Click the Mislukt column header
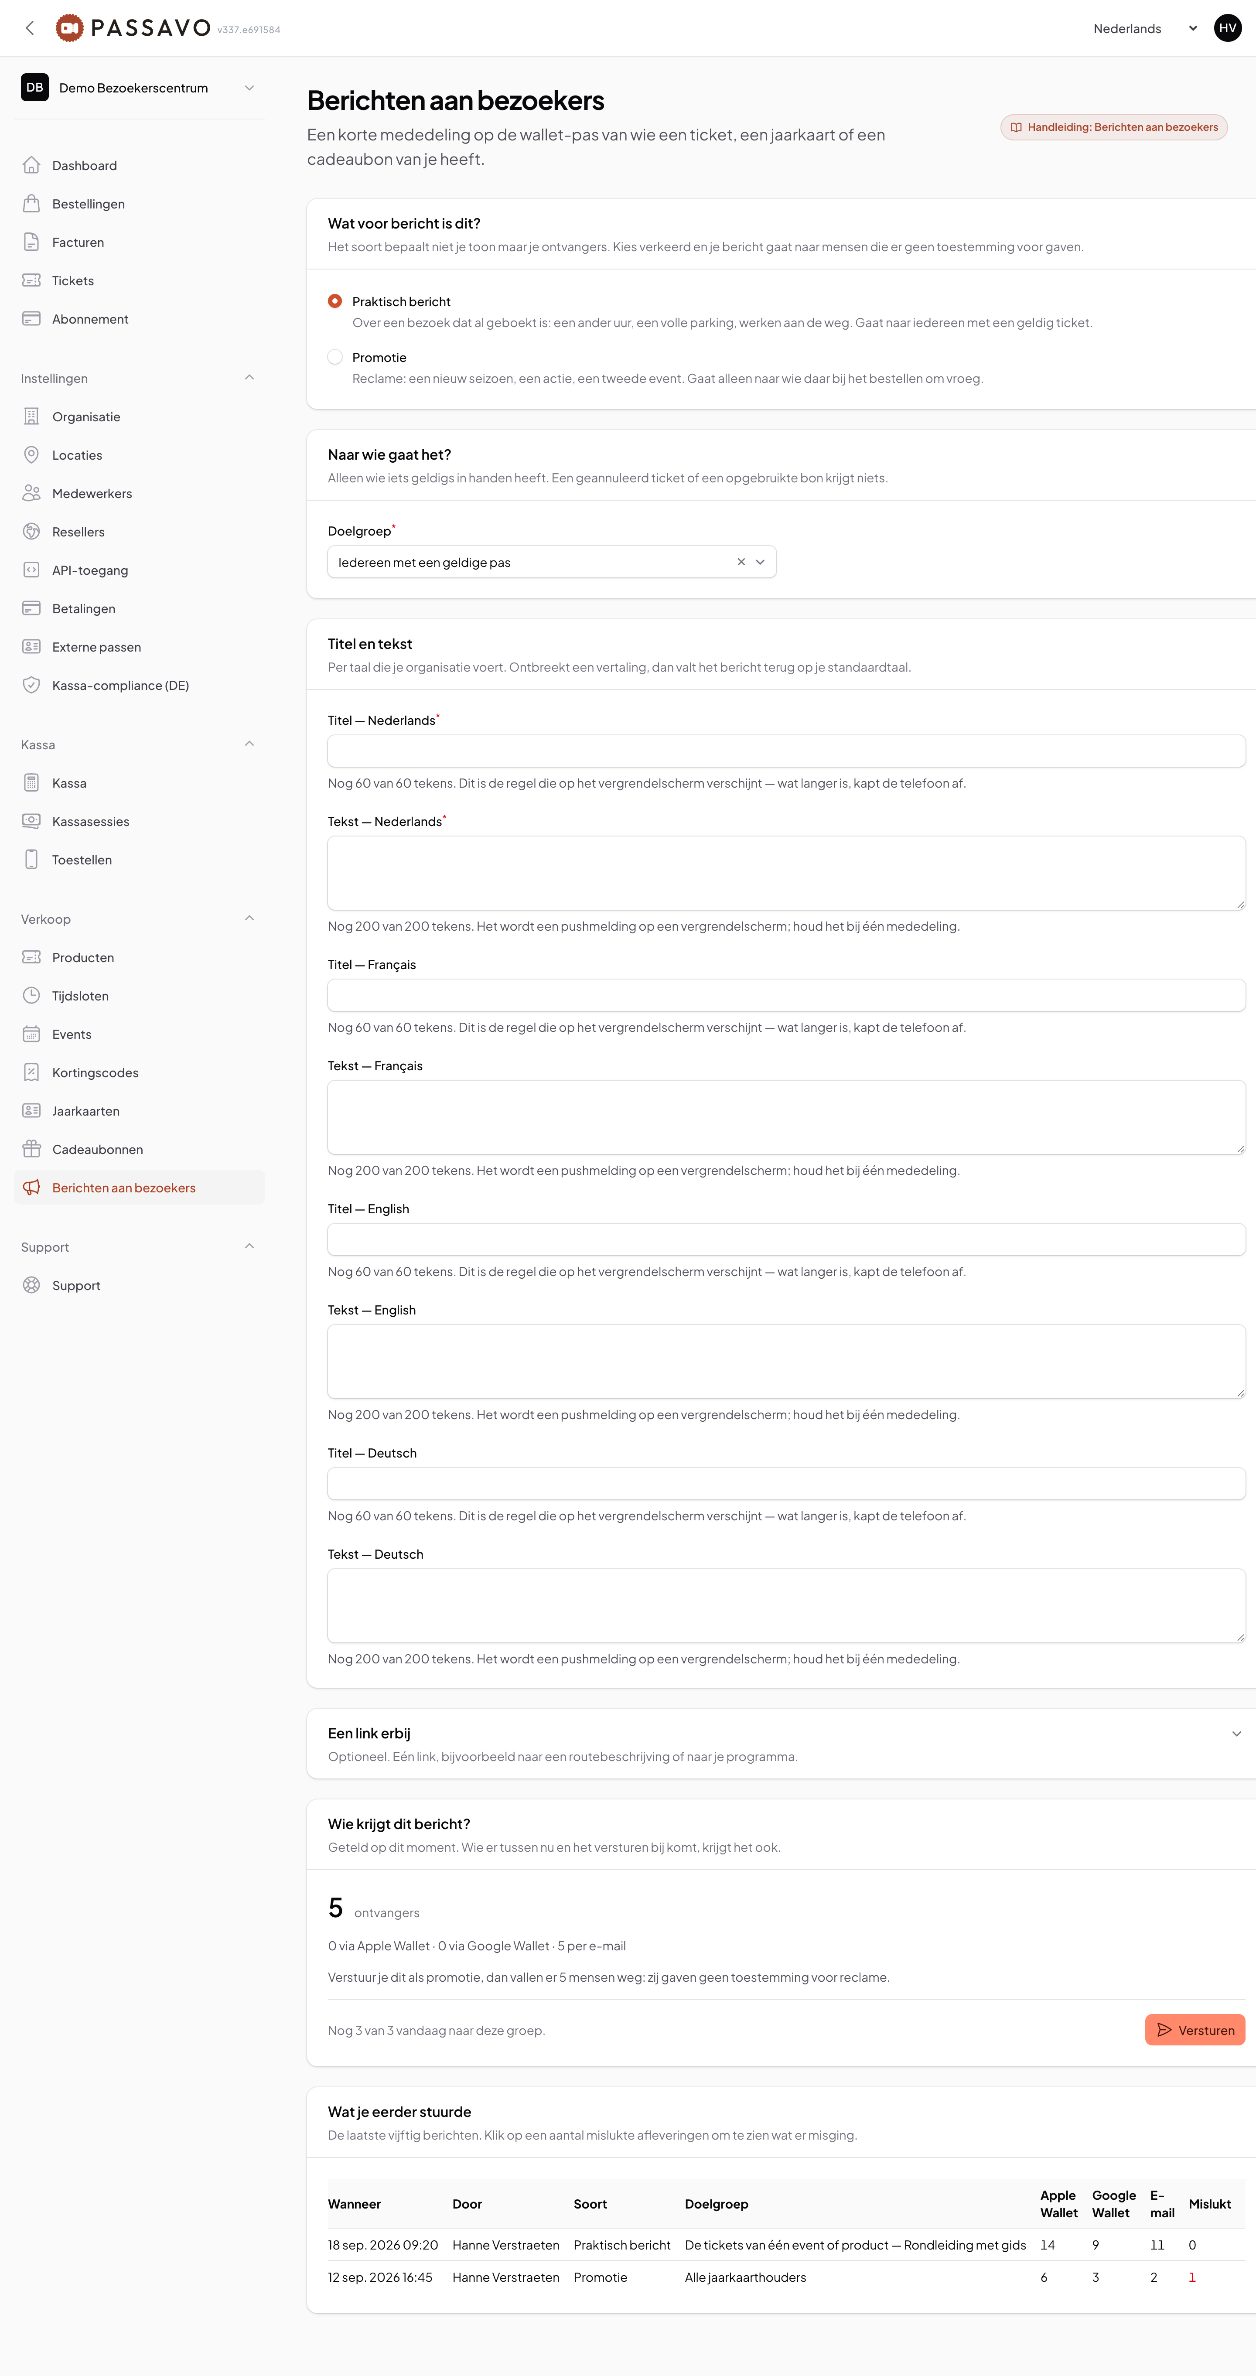Viewport: 1256px width, 2376px height. coord(1209,2205)
